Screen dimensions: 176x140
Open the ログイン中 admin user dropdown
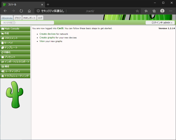coord(160,23)
